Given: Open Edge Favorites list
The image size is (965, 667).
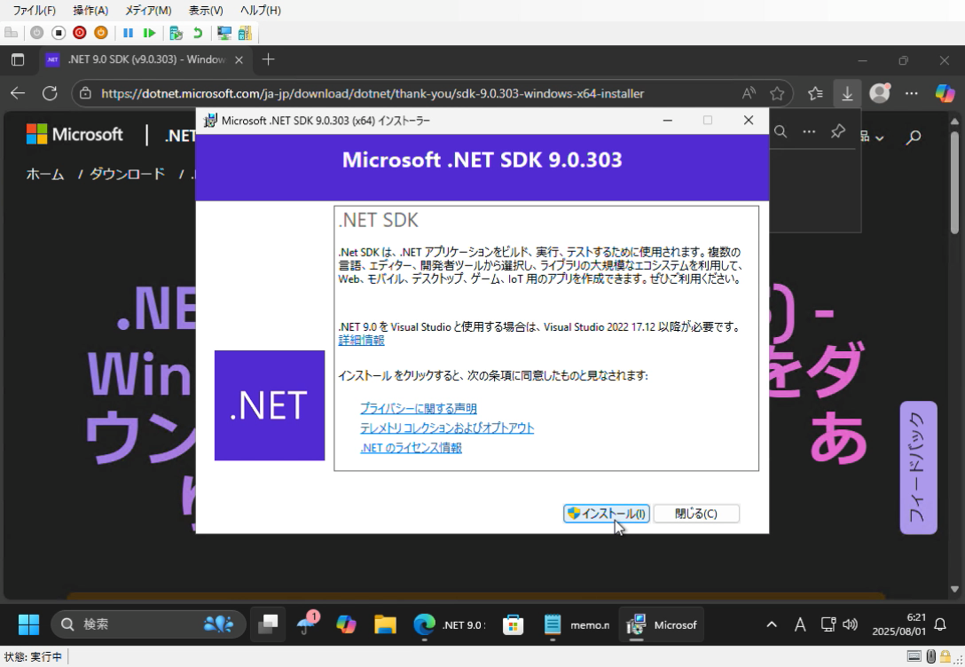Looking at the screenshot, I should pyautogui.click(x=815, y=93).
